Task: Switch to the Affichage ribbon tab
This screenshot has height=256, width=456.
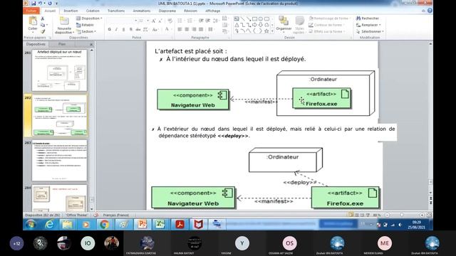Action: 213,11
